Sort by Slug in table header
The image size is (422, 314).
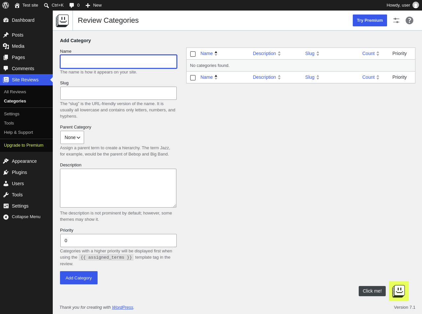[312, 53]
